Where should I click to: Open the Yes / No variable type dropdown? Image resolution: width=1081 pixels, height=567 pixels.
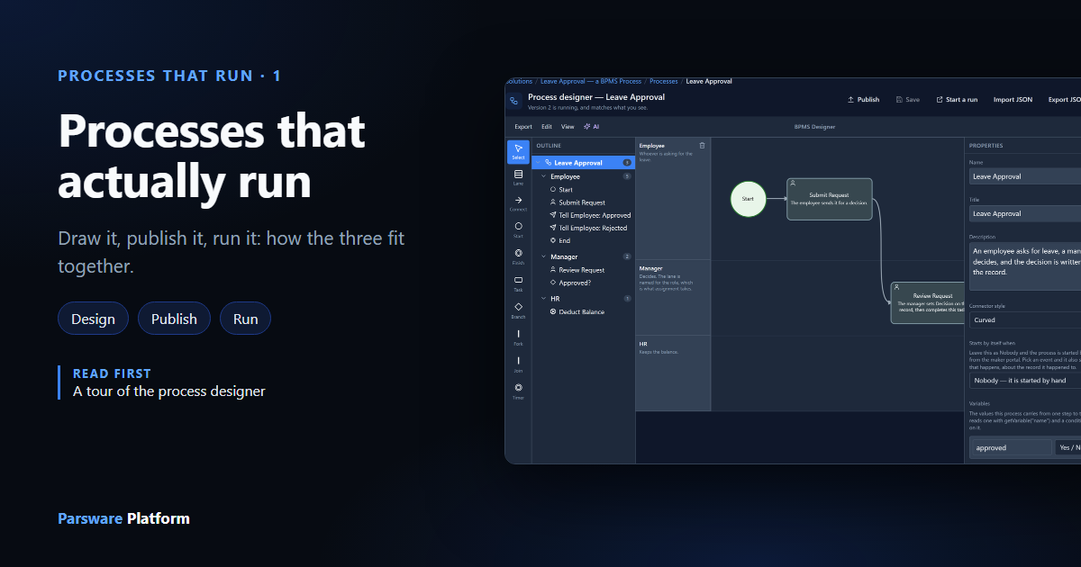tap(1068, 447)
